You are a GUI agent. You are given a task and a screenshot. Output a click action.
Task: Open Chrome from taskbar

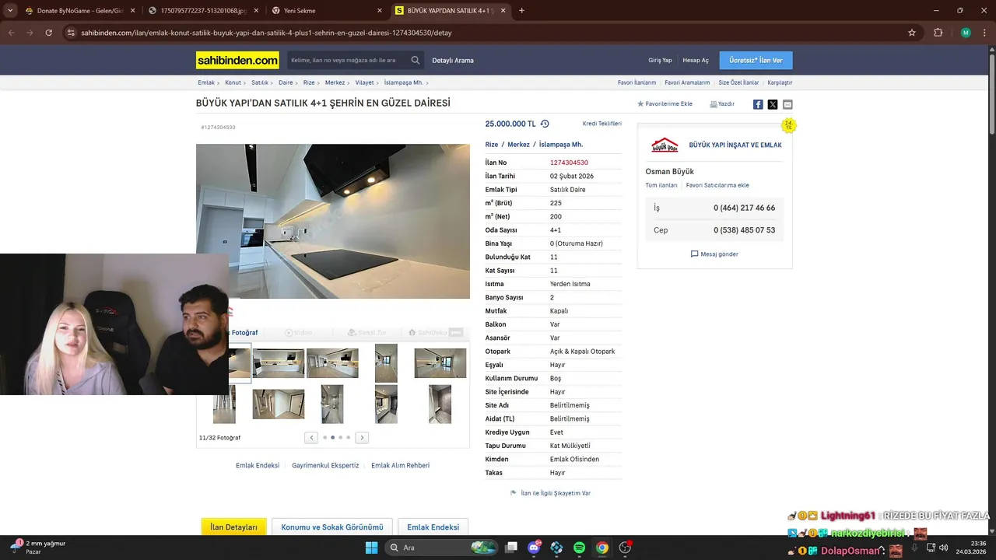pos(602,548)
